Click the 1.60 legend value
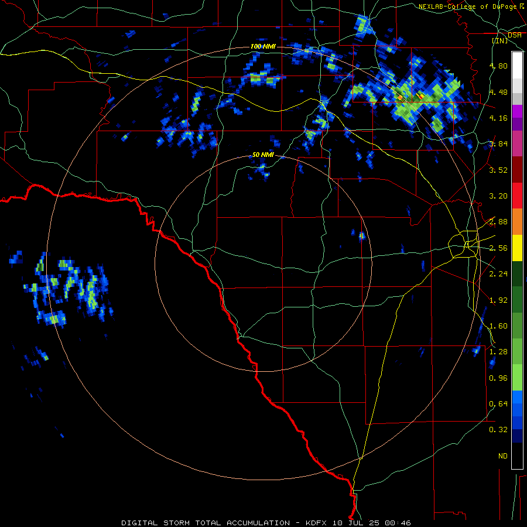This screenshot has height=527, width=527. 498,326
